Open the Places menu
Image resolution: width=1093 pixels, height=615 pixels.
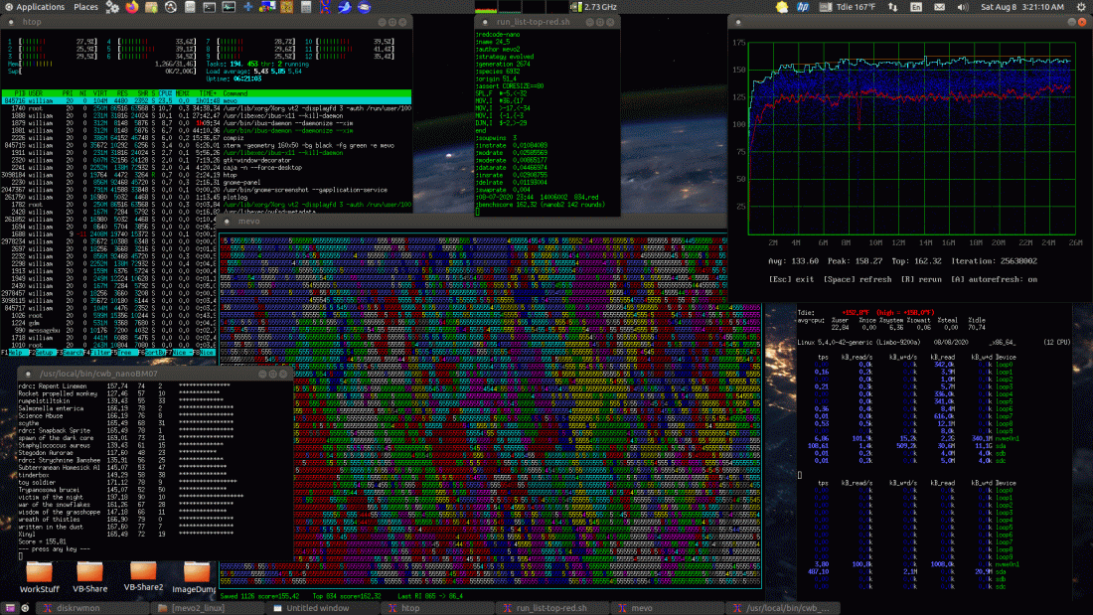click(x=85, y=7)
